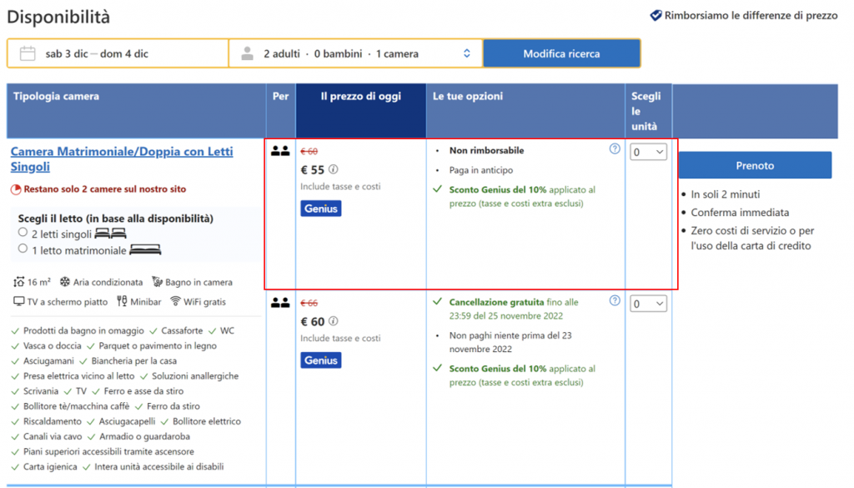Click the Tipologia camera column header
Image resolution: width=854 pixels, height=488 pixels.
click(x=56, y=96)
